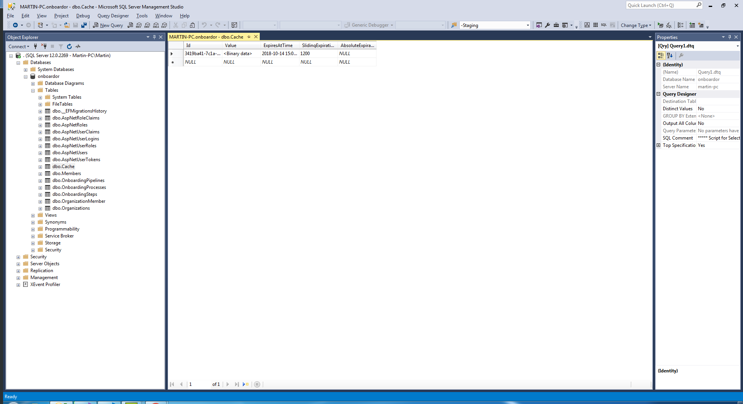743x404 pixels.
Task: Add a table to the query designer
Action: click(x=693, y=25)
